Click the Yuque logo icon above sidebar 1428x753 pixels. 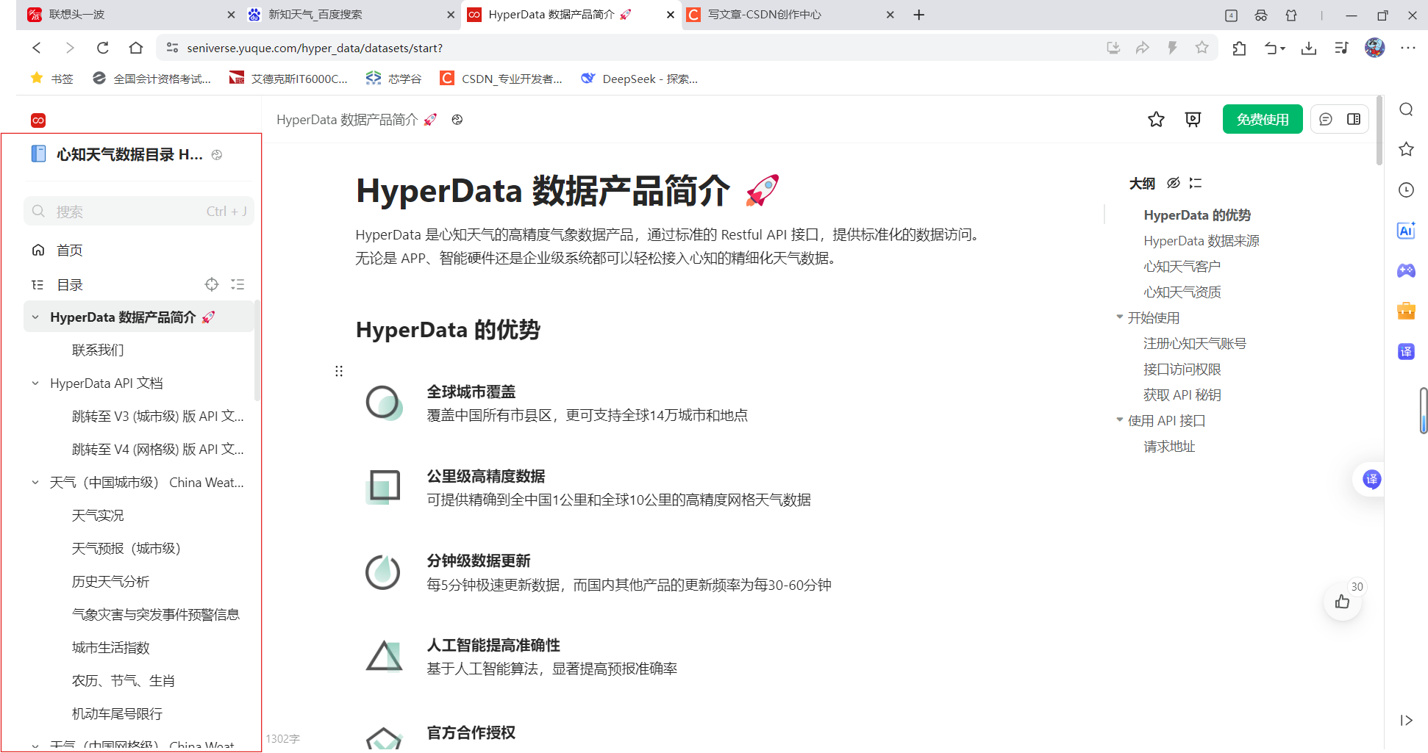(38, 120)
